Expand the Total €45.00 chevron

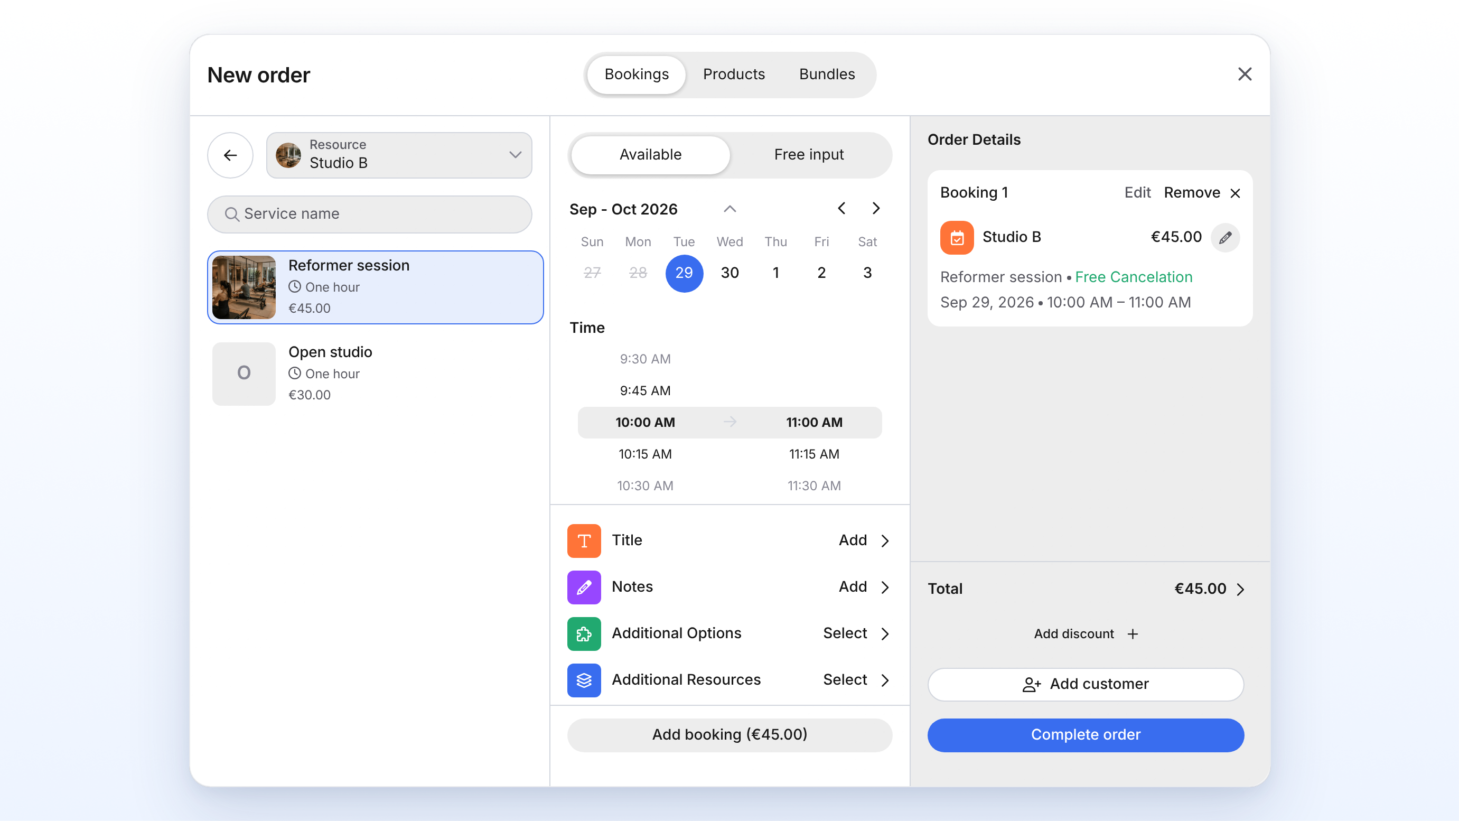pyautogui.click(x=1240, y=589)
